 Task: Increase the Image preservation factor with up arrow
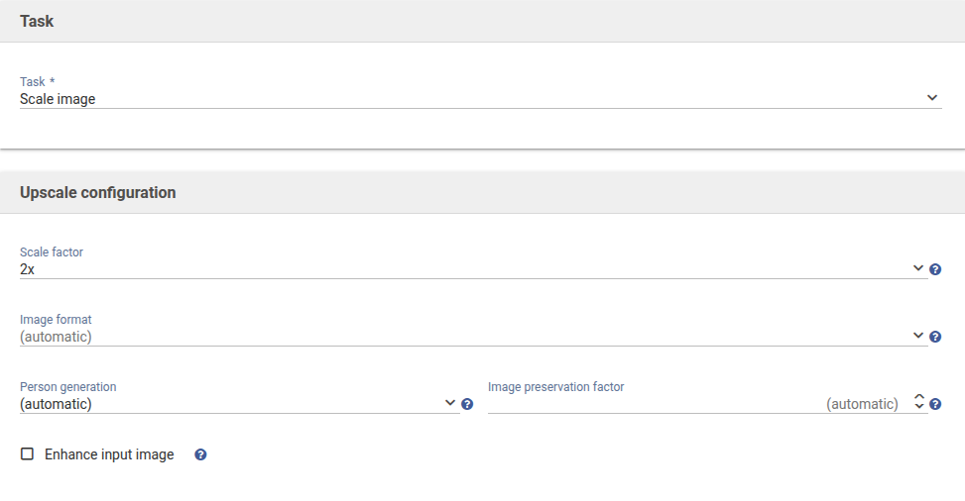(919, 398)
